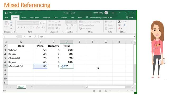
Task: Click the Accounting dollar format icon
Action: click(x=67, y=25)
